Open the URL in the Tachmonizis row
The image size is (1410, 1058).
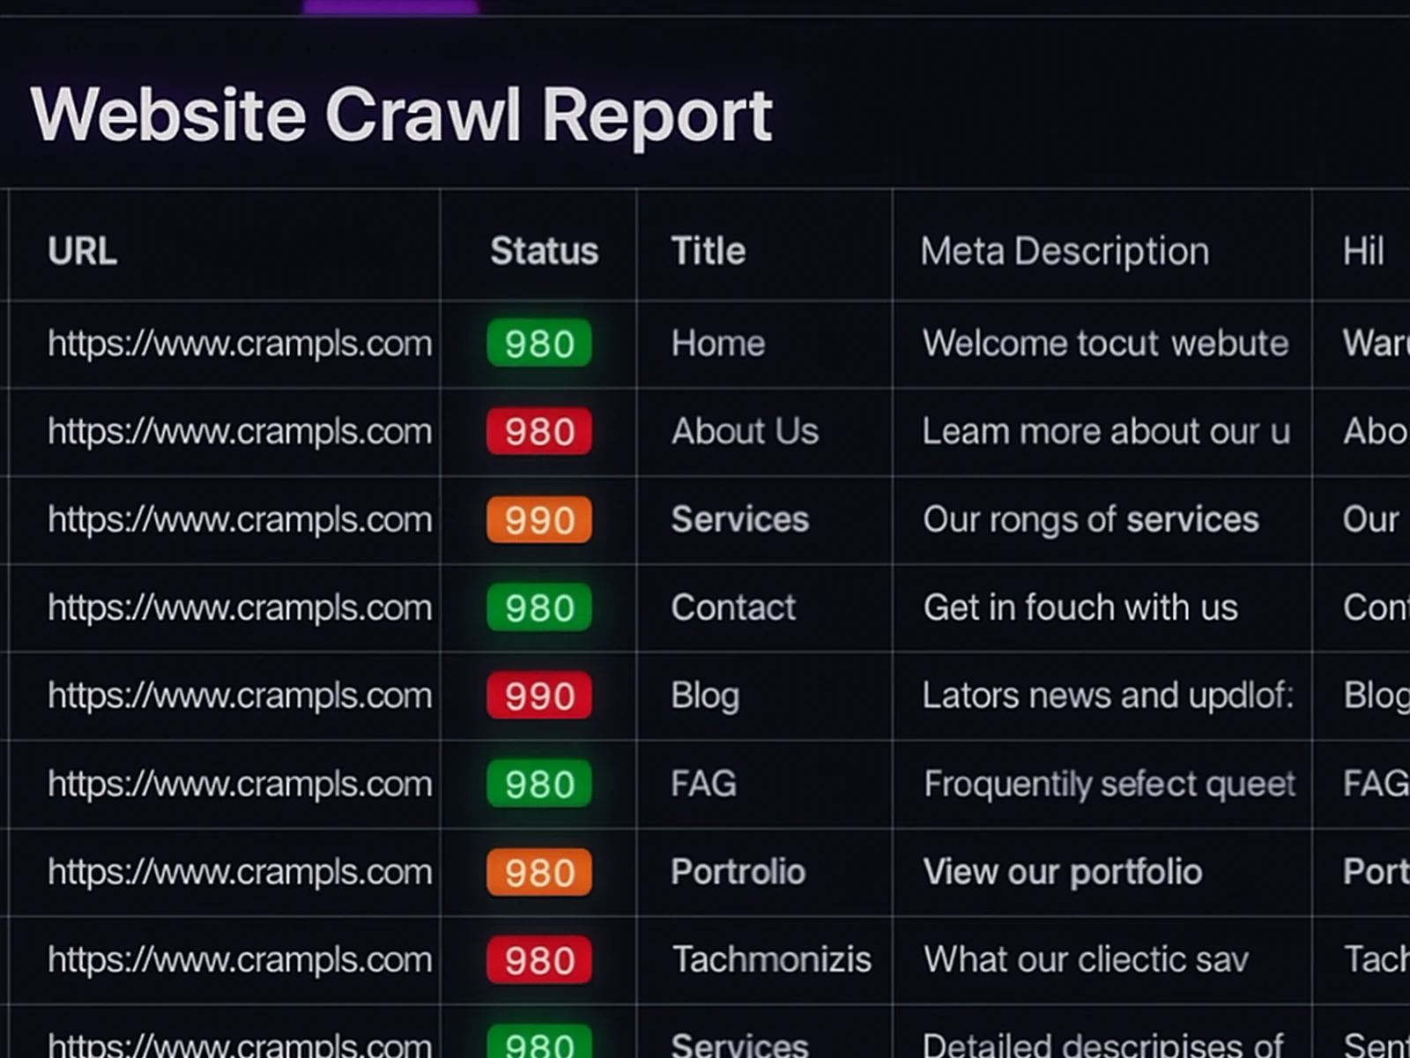click(240, 960)
